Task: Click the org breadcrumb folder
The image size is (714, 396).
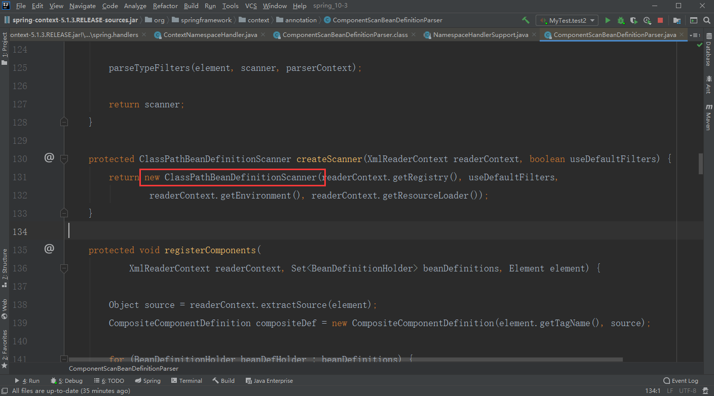Action: 155,20
